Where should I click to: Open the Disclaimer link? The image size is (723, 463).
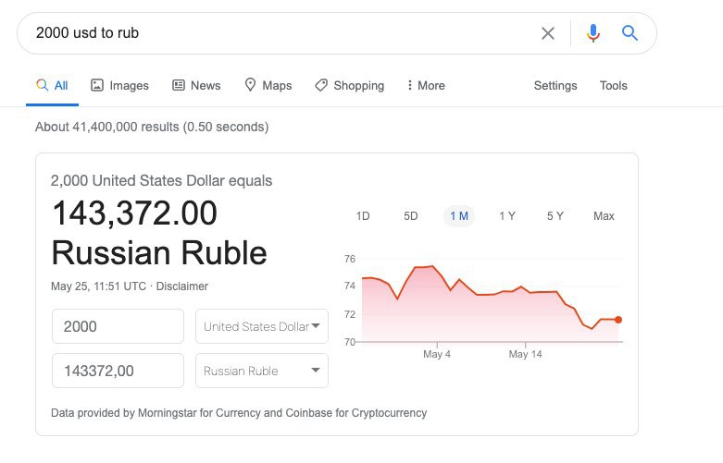[x=182, y=286]
